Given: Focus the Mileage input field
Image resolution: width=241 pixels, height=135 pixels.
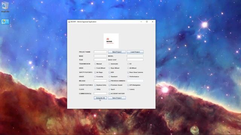Looking at the screenshot, I should click(x=100, y=81).
